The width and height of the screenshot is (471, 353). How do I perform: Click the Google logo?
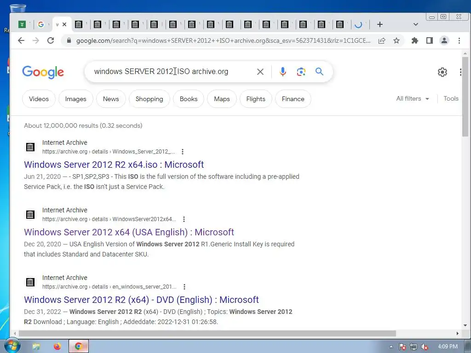click(x=43, y=72)
